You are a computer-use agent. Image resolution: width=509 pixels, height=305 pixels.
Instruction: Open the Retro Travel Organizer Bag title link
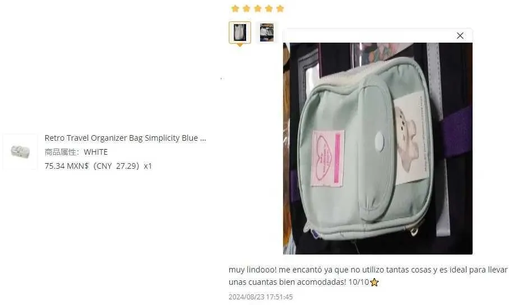[126, 138]
